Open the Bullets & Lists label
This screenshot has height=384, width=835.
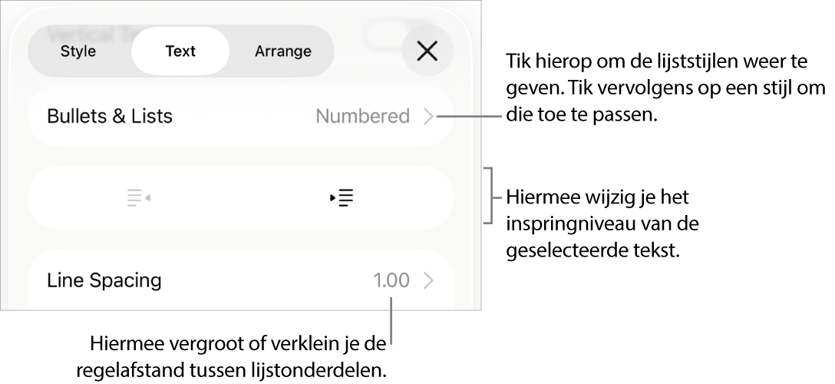click(x=110, y=117)
